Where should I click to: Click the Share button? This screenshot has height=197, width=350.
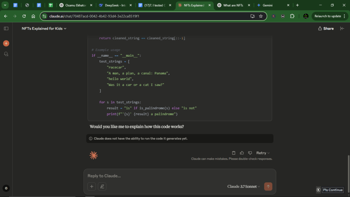click(326, 29)
